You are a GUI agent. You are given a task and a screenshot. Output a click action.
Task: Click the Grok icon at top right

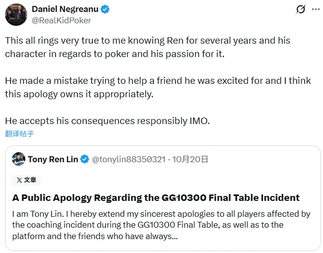(300, 9)
